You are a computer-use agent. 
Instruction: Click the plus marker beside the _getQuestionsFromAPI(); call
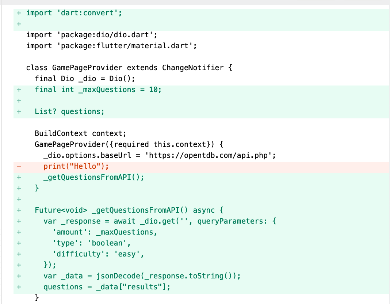coord(19,178)
